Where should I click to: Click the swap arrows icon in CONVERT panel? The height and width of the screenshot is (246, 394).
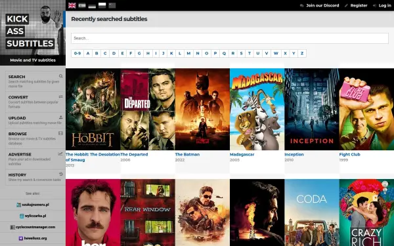click(x=61, y=96)
